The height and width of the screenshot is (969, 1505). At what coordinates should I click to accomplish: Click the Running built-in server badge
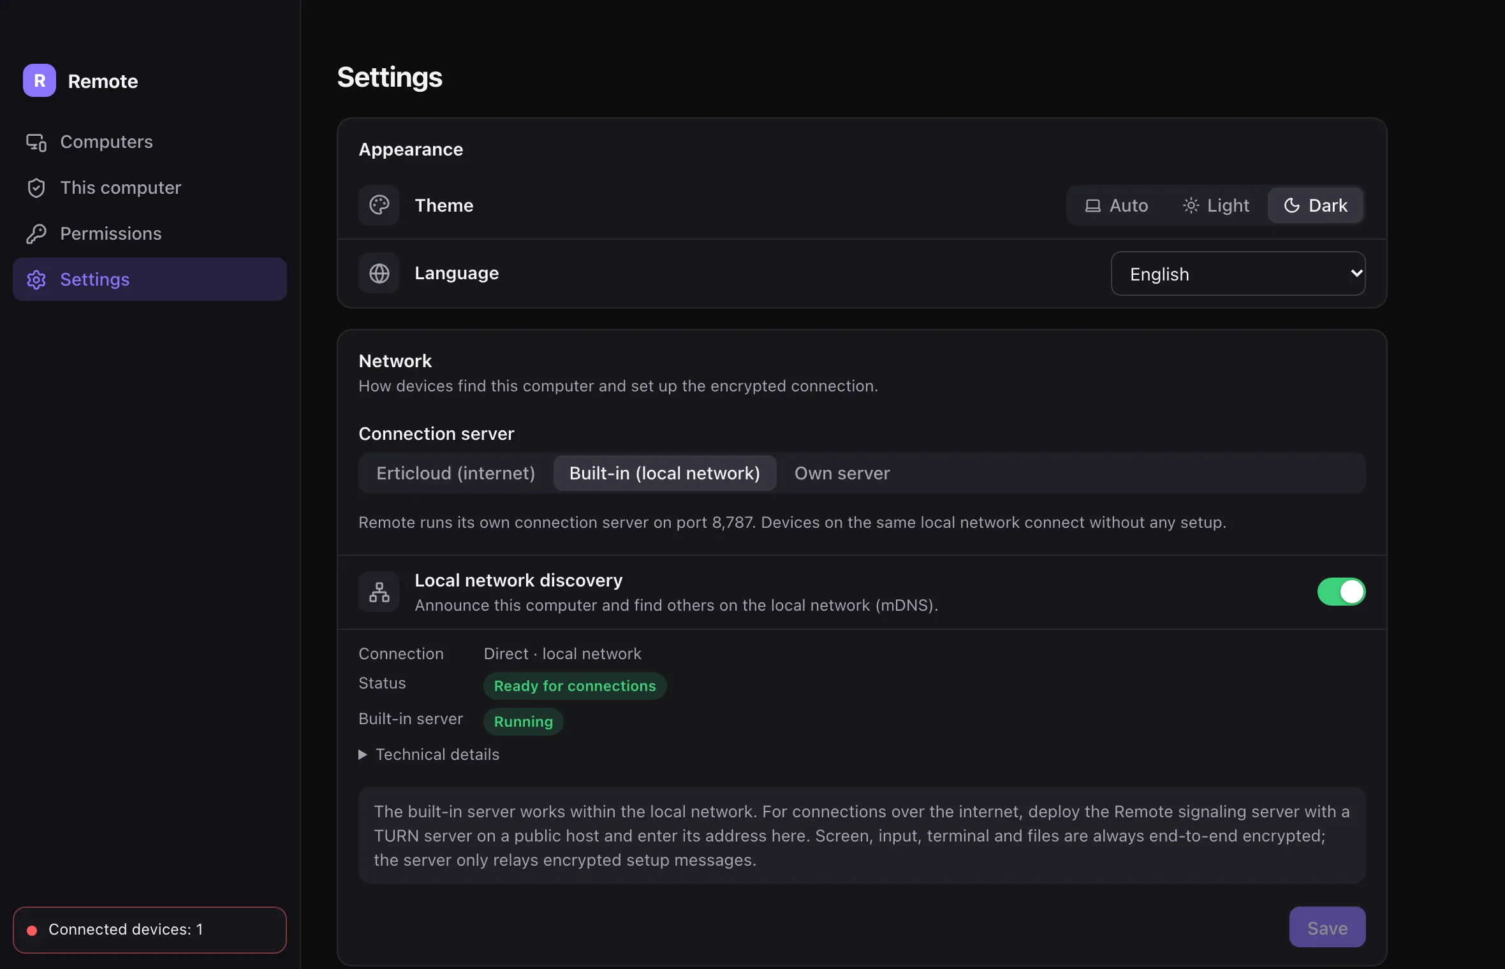523,722
